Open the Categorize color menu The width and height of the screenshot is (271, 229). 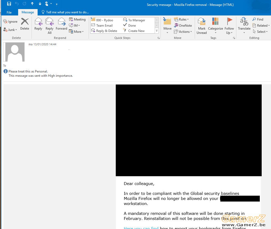[215, 26]
